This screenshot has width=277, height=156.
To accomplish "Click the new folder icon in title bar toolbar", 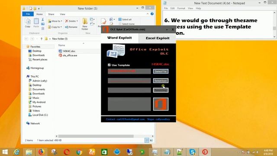I will [35, 9].
